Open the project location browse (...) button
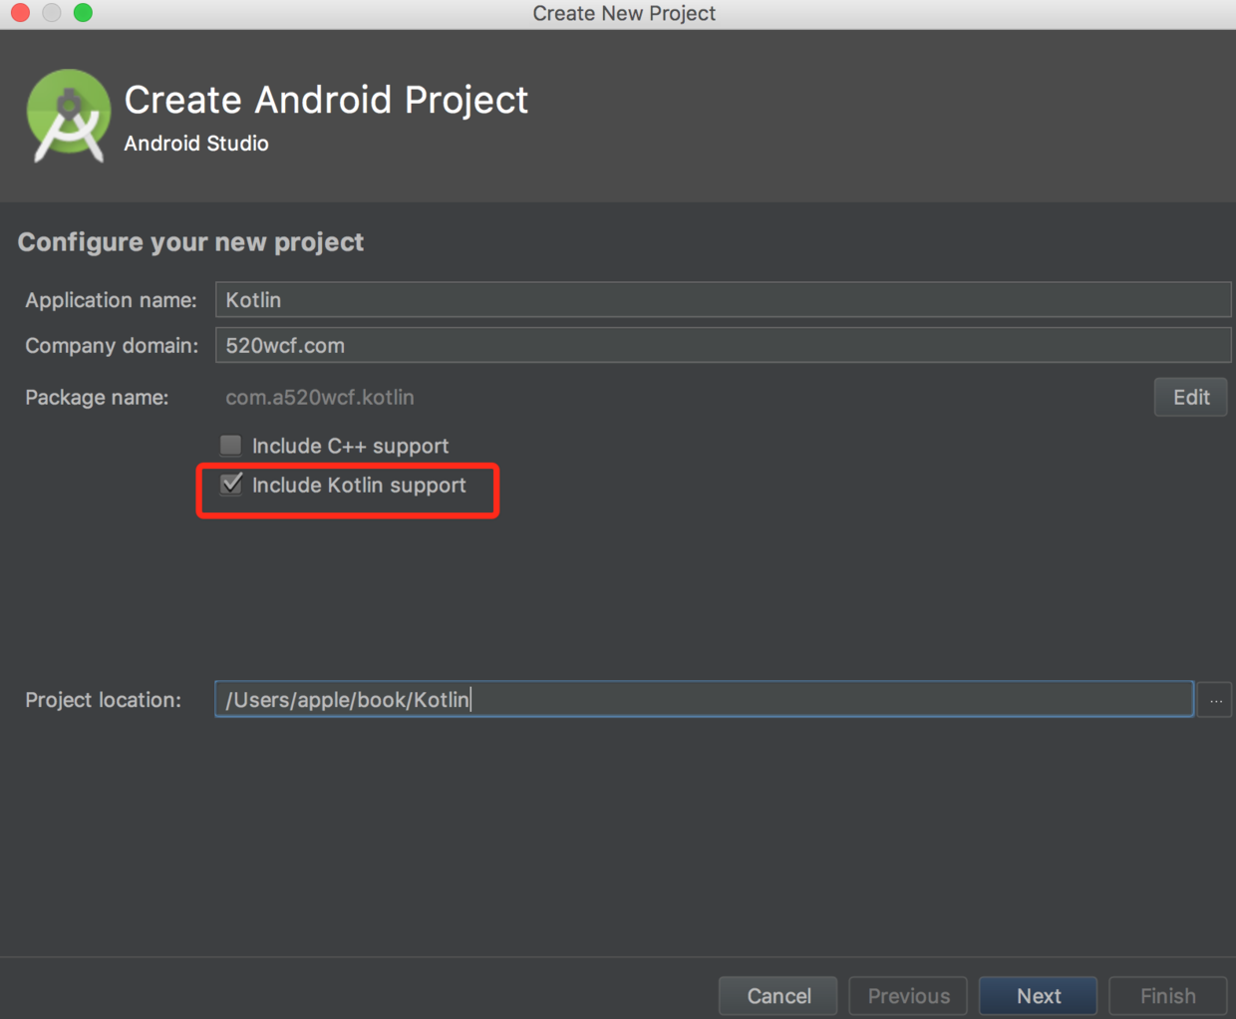 pyautogui.click(x=1215, y=700)
